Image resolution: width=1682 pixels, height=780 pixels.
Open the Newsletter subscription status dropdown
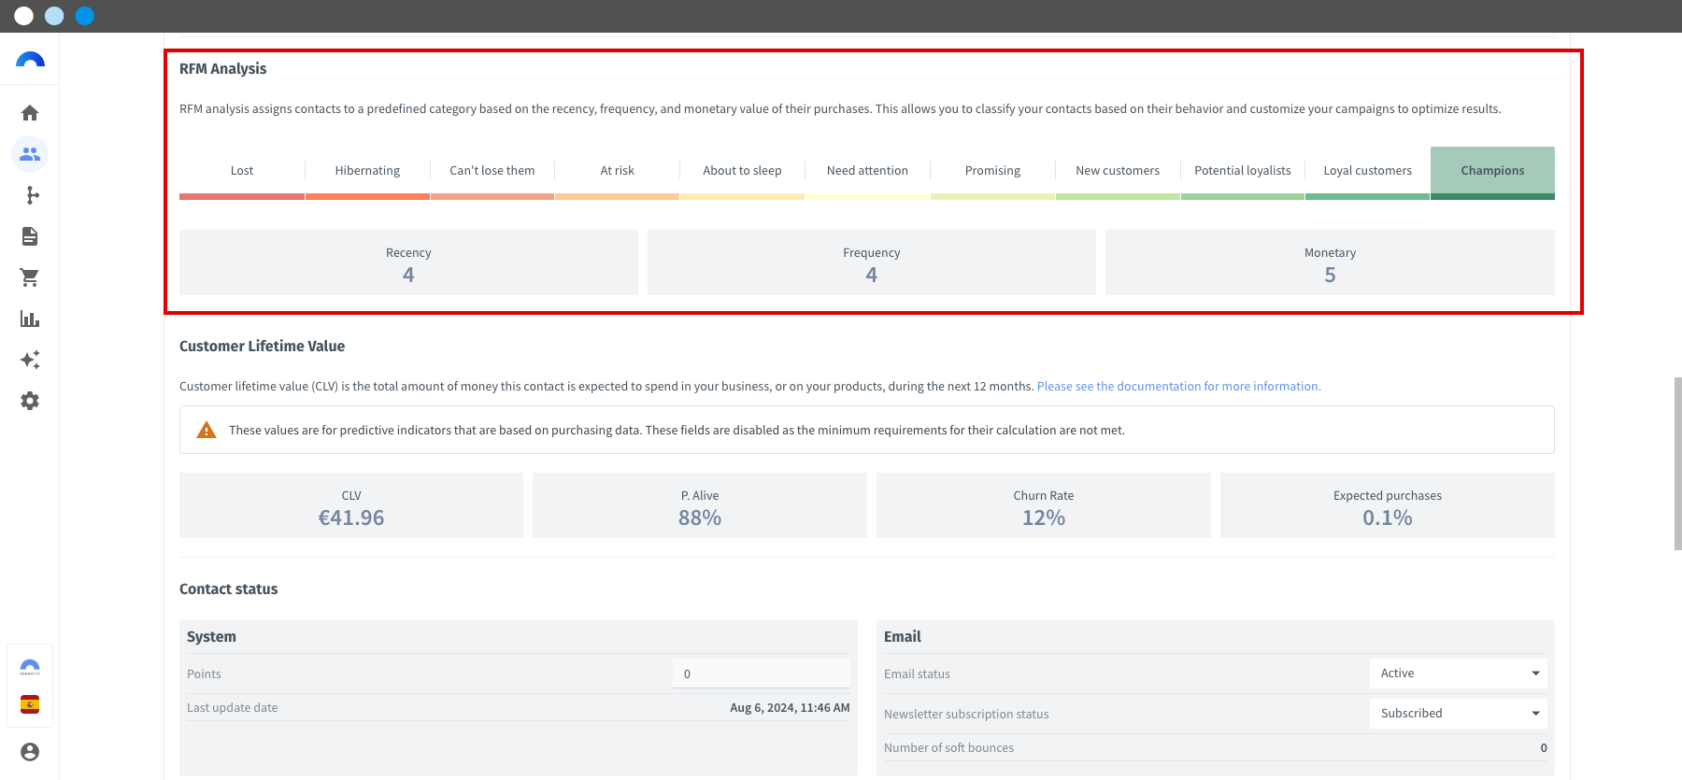point(1458,714)
